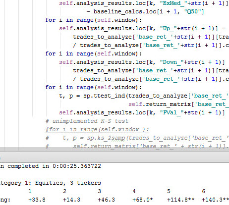
Task: Click the "PVal_" string in the code
Action: [x=172, y=113]
